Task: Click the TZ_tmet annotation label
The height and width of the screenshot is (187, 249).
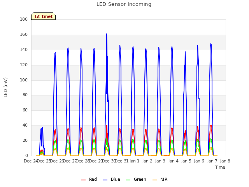Action: (43, 16)
